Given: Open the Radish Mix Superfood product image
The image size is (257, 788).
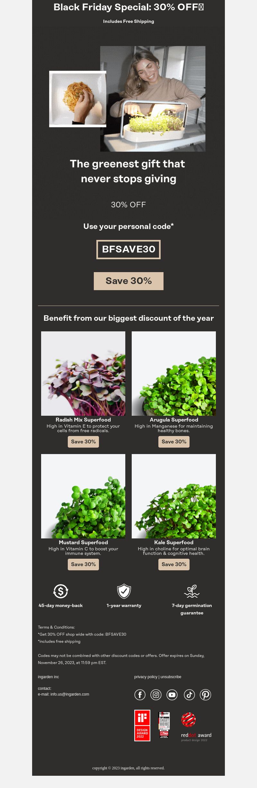Looking at the screenshot, I should (83, 374).
